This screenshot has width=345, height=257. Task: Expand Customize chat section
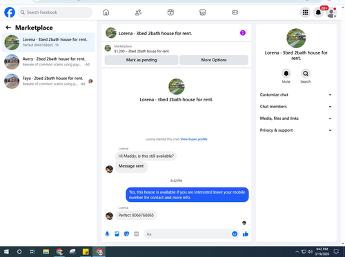click(x=296, y=94)
